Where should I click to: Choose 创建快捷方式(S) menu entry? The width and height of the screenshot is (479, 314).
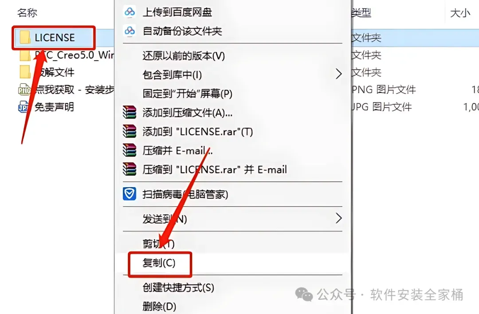coord(178,287)
